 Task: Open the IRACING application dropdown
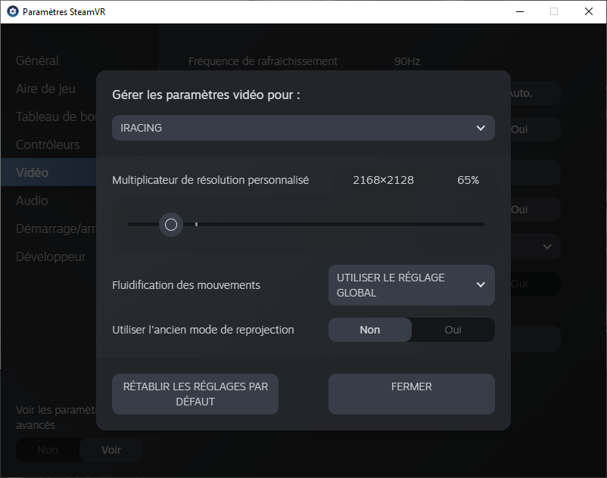(x=303, y=128)
